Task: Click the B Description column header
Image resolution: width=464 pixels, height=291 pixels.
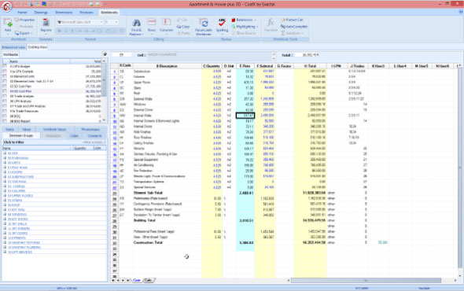Action: (x=167, y=66)
